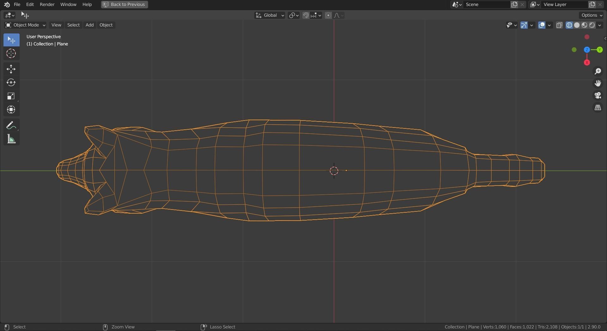Select the Annotate pencil tool
This screenshot has height=331, width=607.
point(11,126)
